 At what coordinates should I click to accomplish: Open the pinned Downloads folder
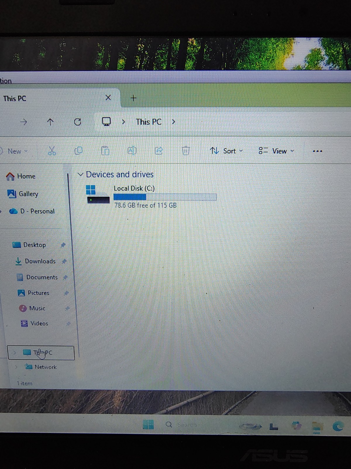point(35,261)
